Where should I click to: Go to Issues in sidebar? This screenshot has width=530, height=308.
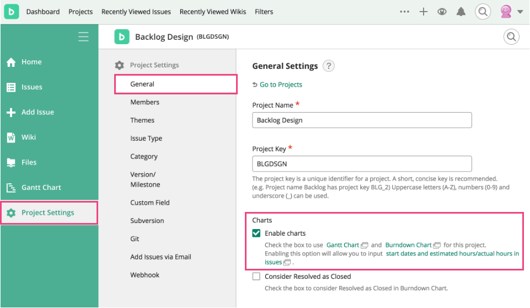point(32,87)
